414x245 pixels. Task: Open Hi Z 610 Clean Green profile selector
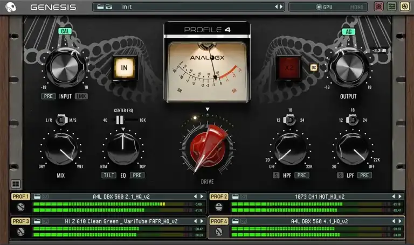pos(121,221)
